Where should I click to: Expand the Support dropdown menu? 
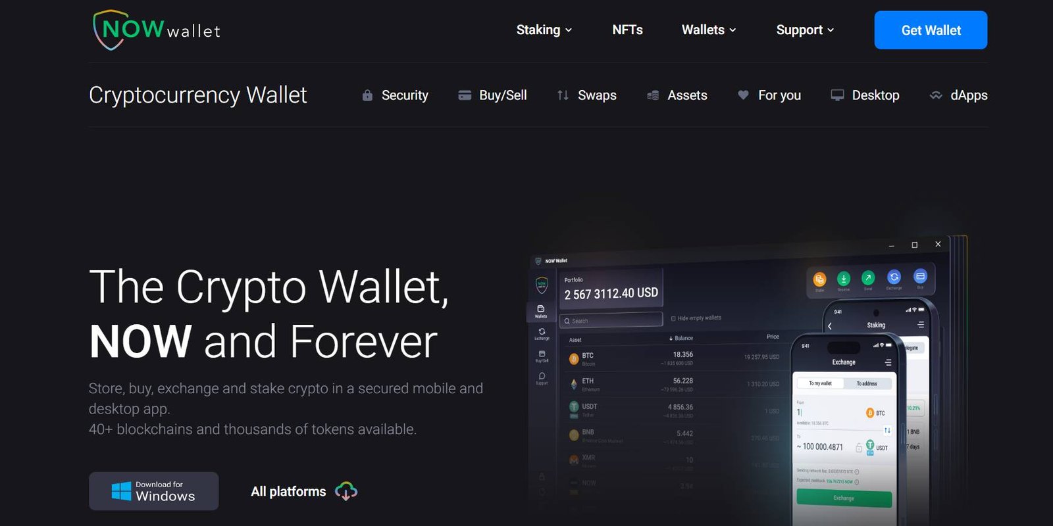coord(805,30)
